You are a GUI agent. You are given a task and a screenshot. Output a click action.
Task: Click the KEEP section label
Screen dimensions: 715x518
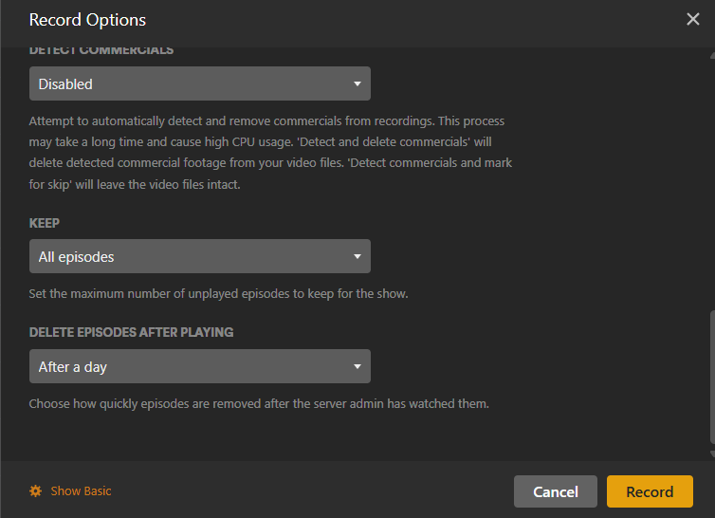45,223
